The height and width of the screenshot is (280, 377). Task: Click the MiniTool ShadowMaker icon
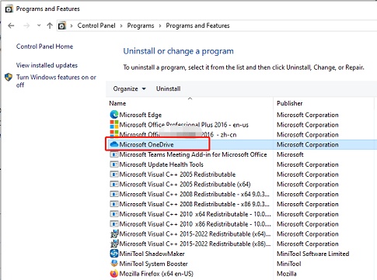114,254
